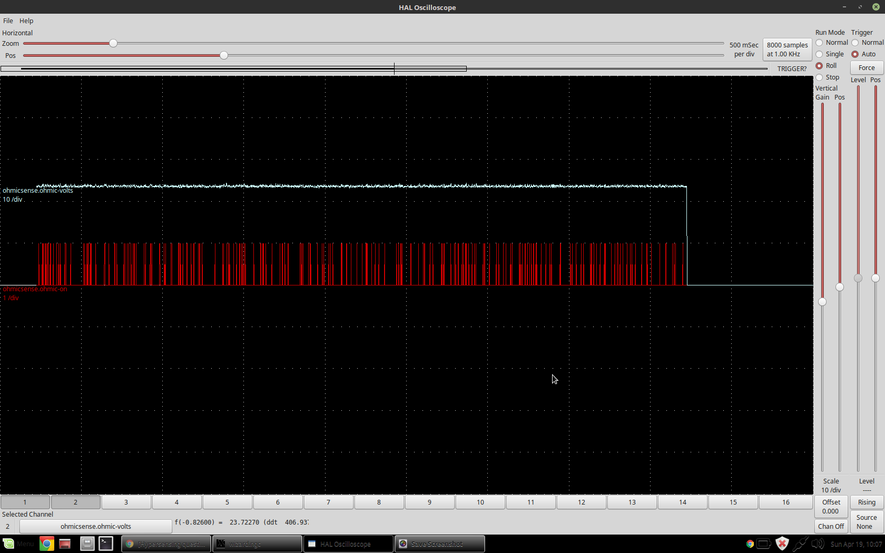This screenshot has height=553, width=885.
Task: Select channel 2 button
Action: click(x=75, y=502)
